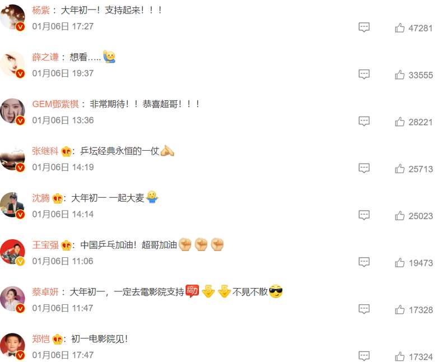Reply to 杨紫's comment via bubble icon
448x362 pixels.
[x=364, y=27]
